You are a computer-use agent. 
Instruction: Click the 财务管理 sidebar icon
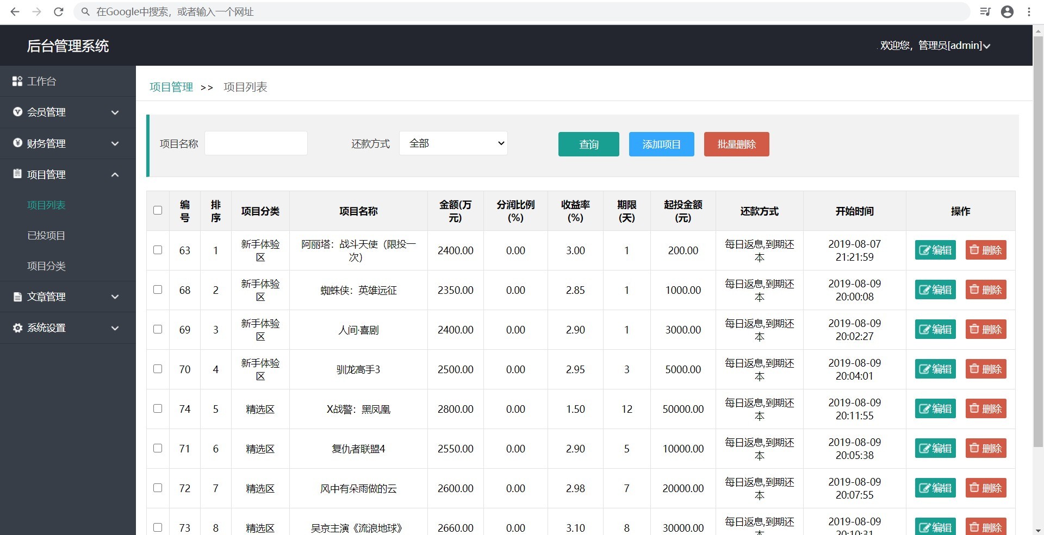[17, 143]
